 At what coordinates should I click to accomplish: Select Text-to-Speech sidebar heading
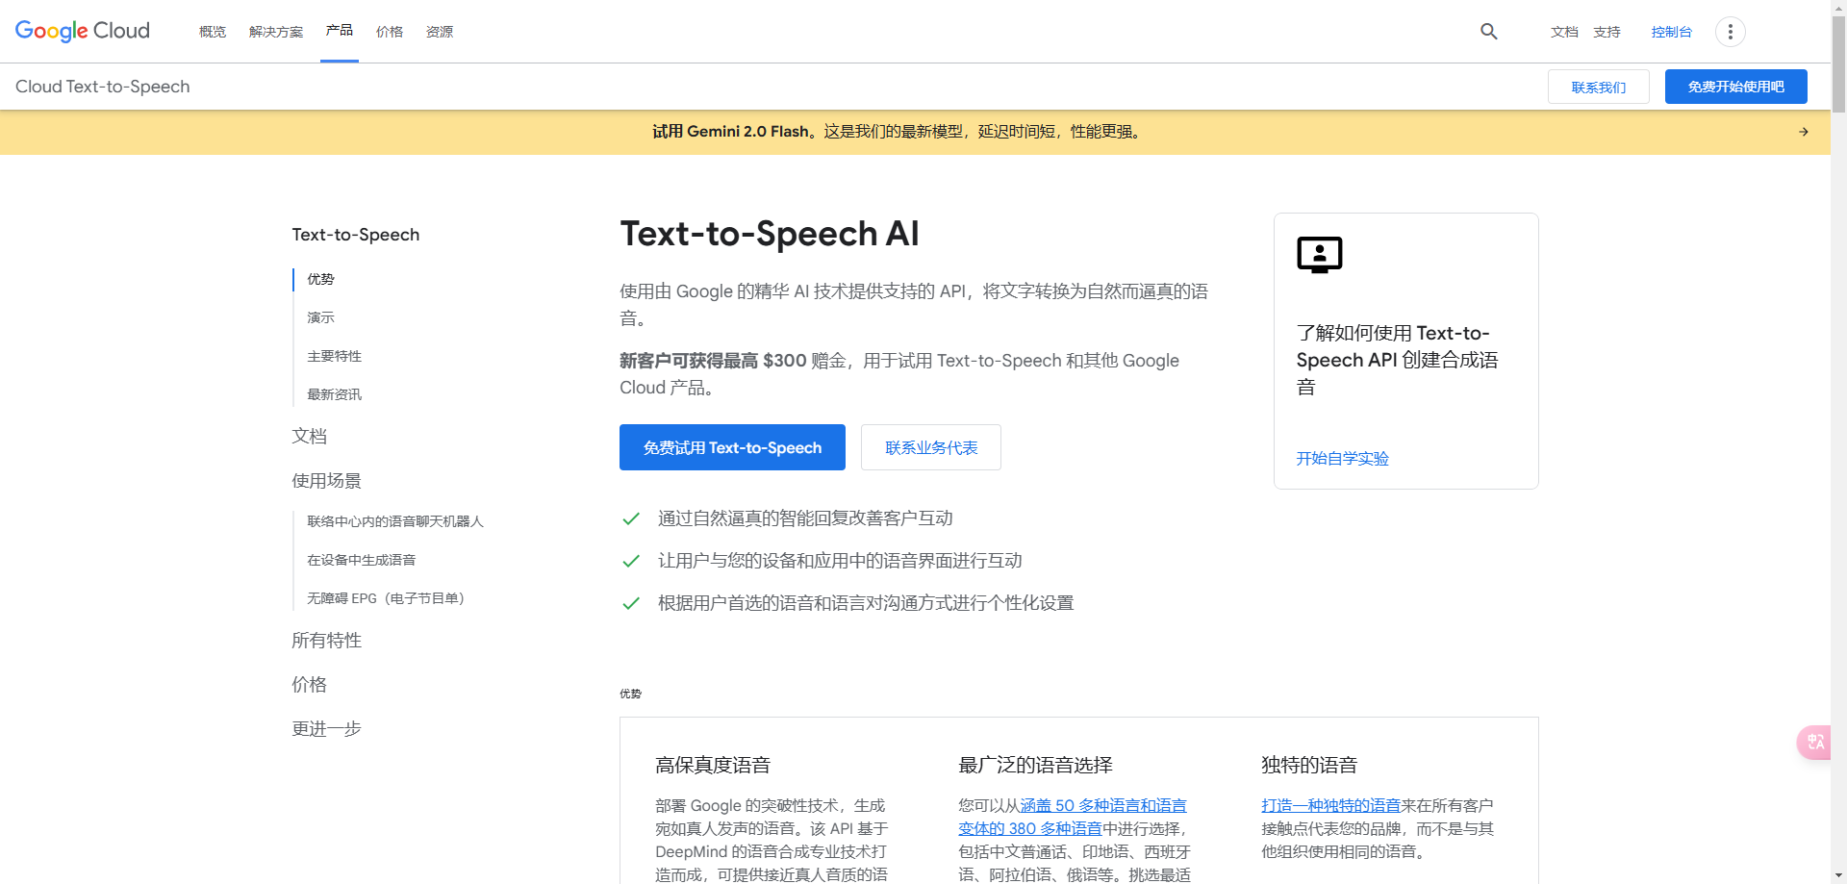pos(356,235)
